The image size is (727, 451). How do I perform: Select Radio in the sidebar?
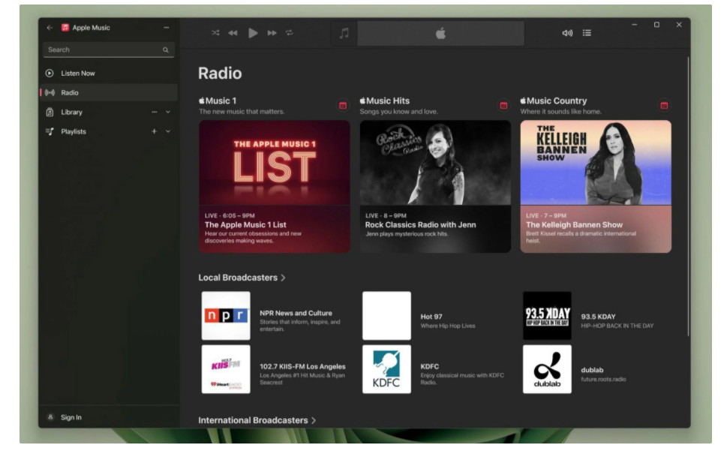coord(109,93)
